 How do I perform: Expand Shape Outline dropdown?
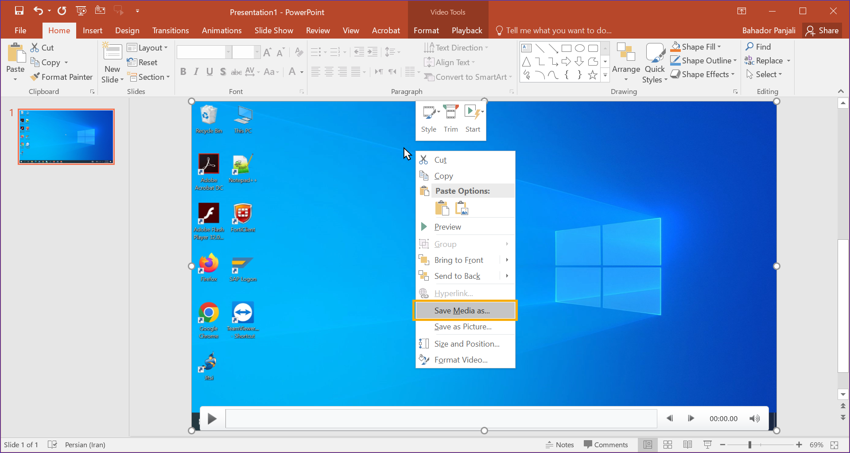(735, 61)
